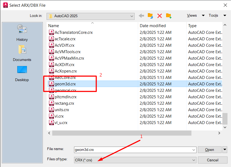Open the Views menu
This screenshot has height=167, width=231.
tap(195, 16)
